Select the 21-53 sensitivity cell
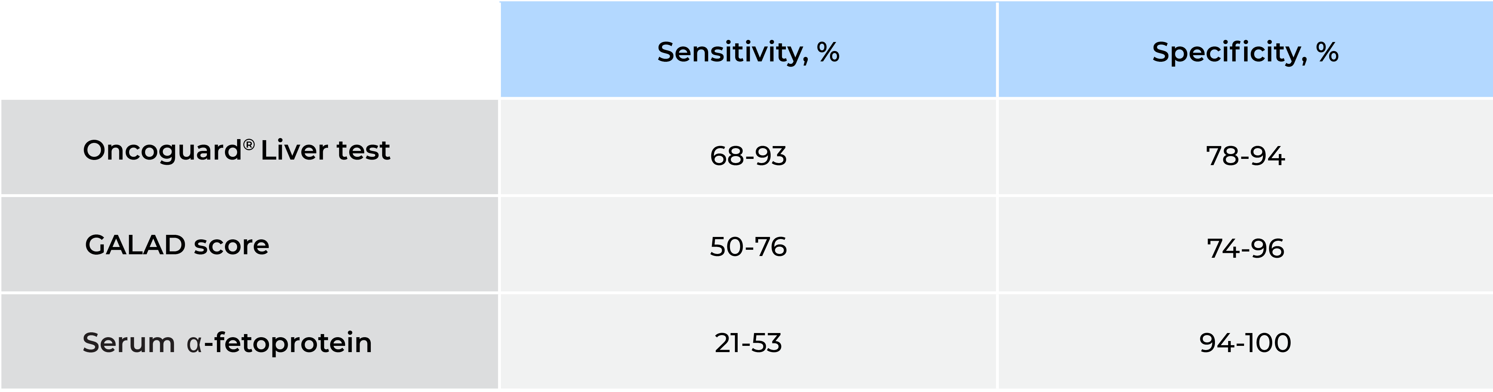This screenshot has width=1493, height=392. pos(748,343)
